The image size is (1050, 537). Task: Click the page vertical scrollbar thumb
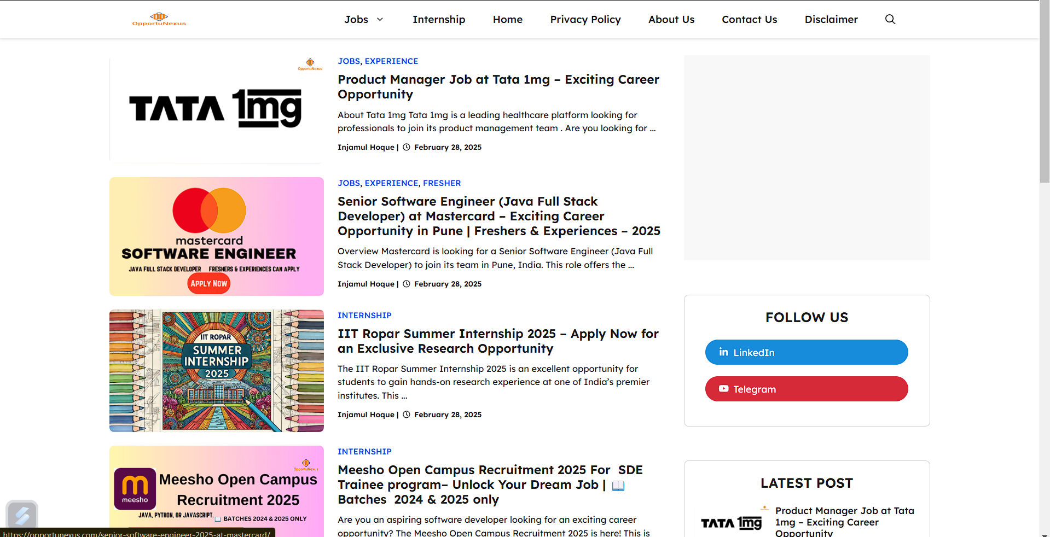1045,91
